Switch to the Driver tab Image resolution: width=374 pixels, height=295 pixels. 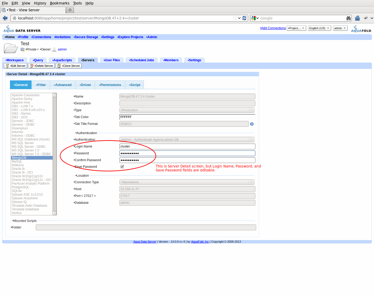coord(85,85)
